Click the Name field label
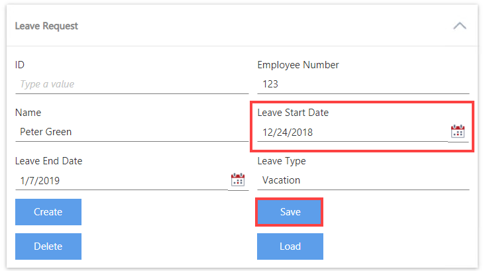Screen dimensions: 483x271 coord(28,113)
